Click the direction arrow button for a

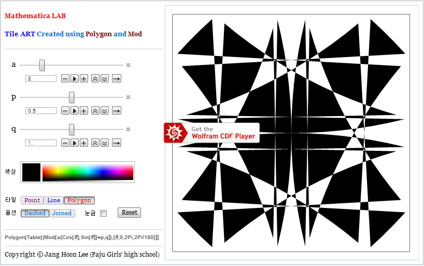coord(117,79)
